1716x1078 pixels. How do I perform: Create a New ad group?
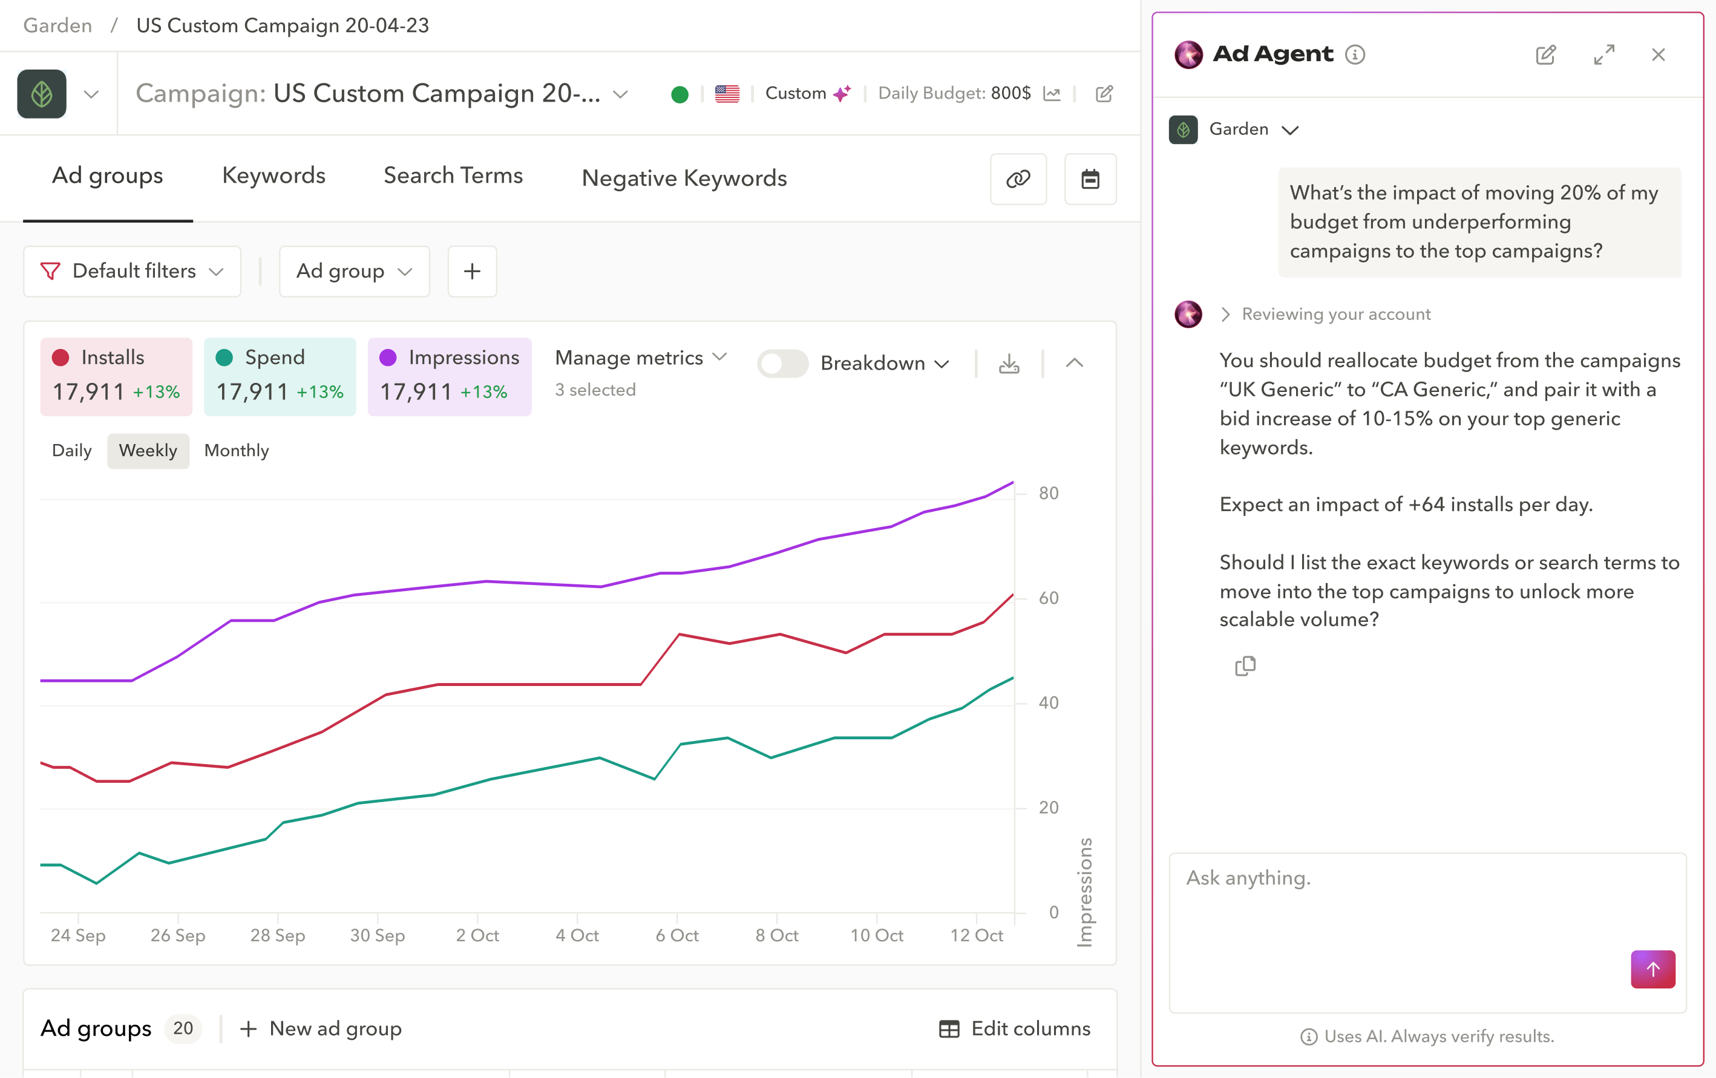319,1028
